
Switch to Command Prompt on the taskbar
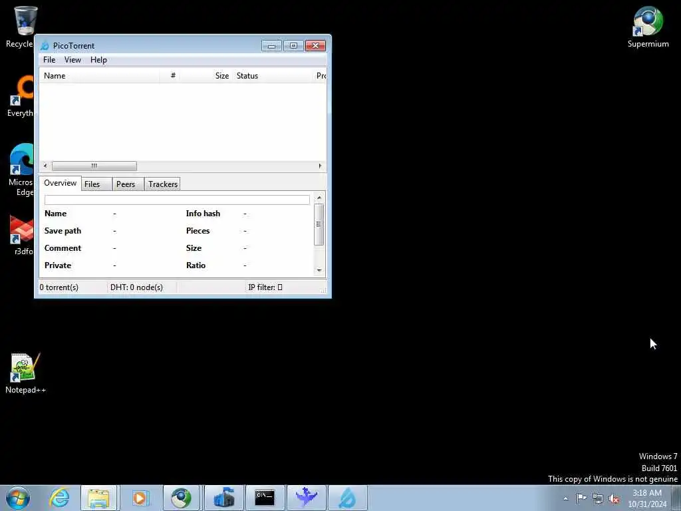pos(265,498)
